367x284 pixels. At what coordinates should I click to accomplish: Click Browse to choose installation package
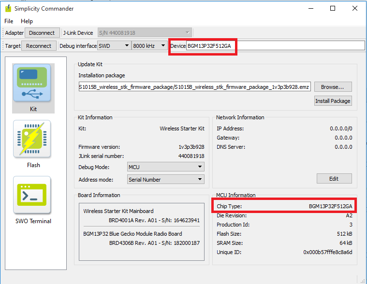(x=333, y=87)
